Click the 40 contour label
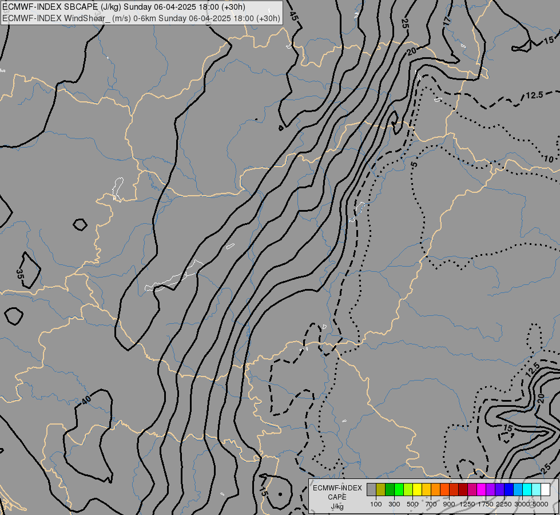 (86, 401)
